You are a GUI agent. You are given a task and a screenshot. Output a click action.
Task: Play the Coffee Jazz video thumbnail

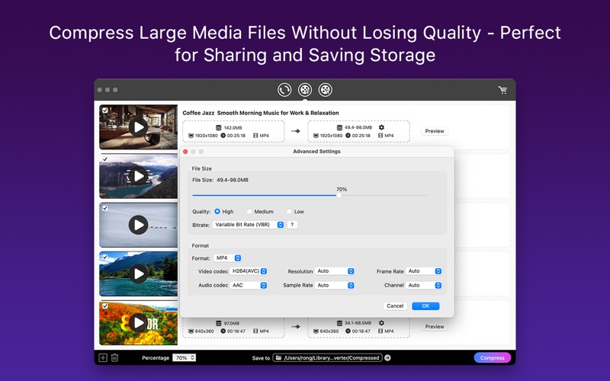(138, 126)
